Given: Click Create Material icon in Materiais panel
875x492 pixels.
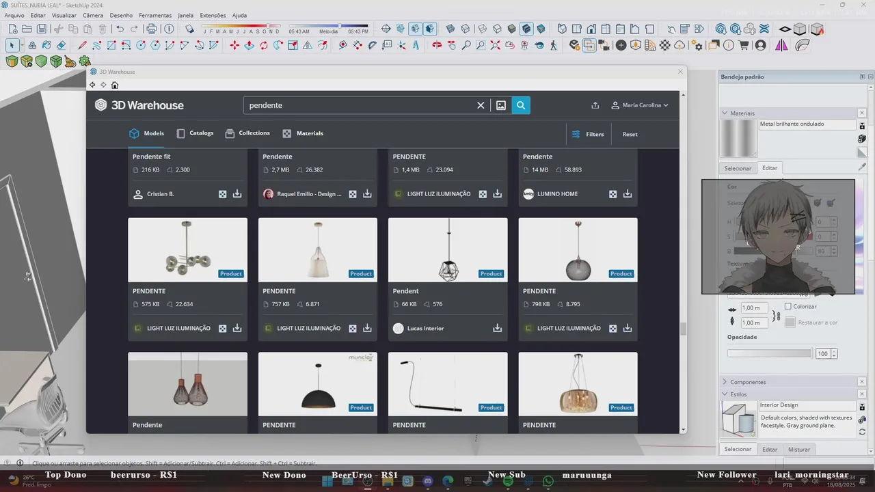Looking at the screenshot, I should [862, 139].
